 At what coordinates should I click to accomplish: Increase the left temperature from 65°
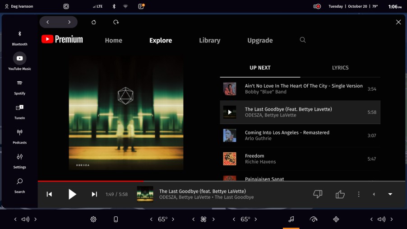173,220
